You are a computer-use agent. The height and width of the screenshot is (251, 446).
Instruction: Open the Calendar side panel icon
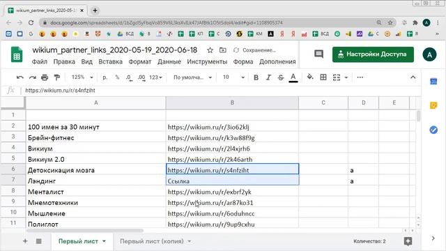pos(433,82)
